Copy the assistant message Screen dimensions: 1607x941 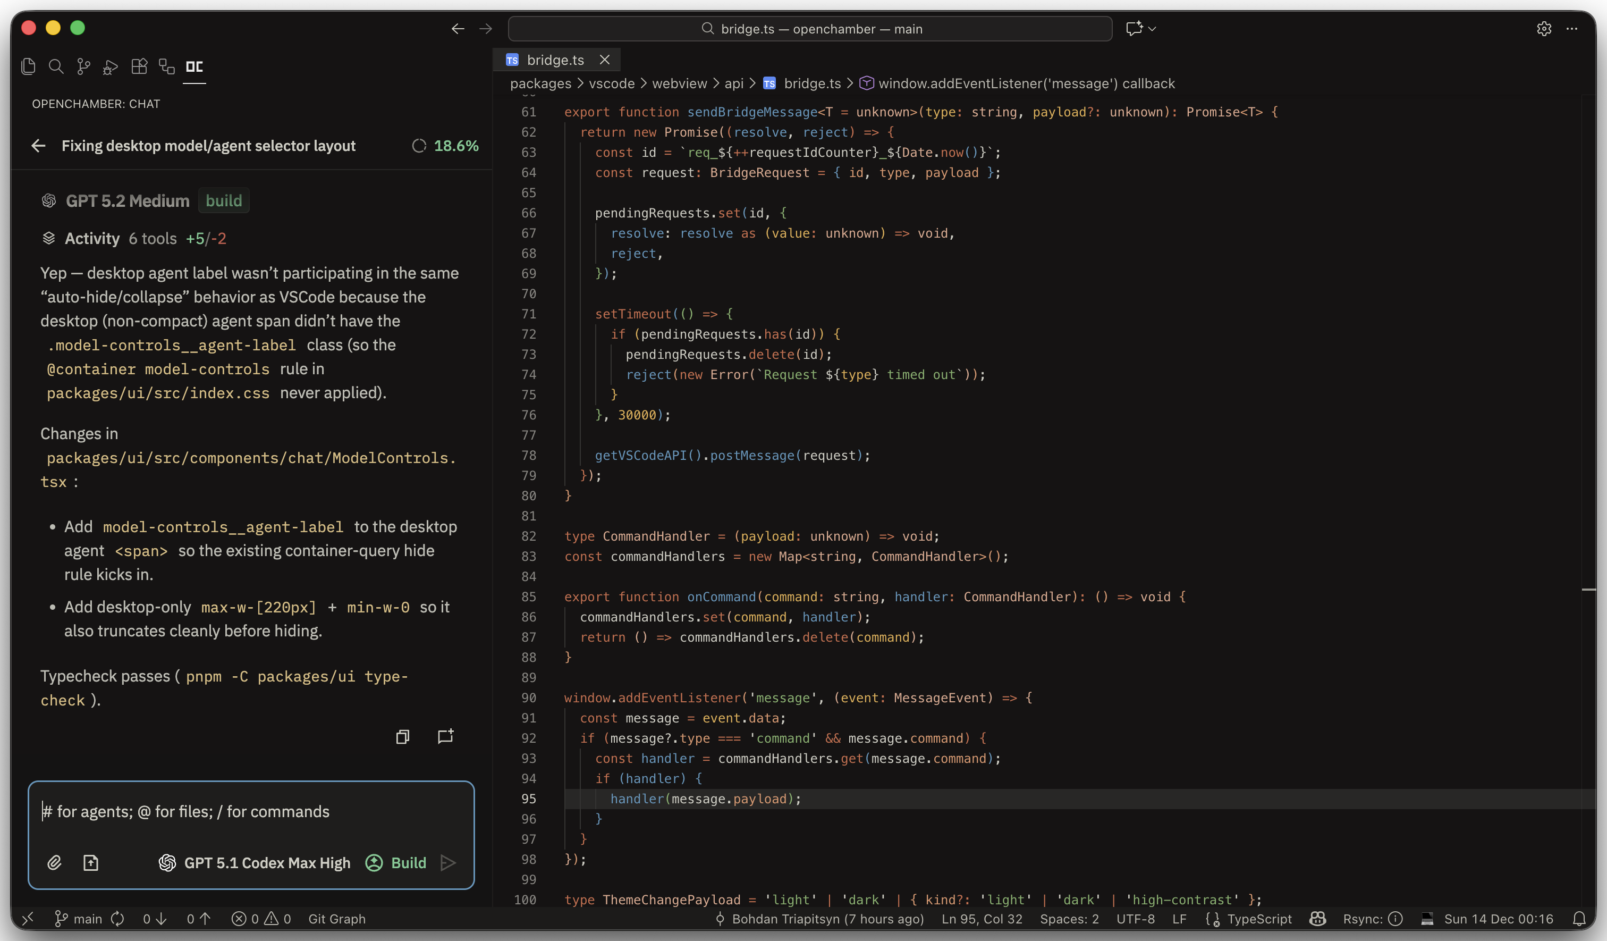coord(402,737)
